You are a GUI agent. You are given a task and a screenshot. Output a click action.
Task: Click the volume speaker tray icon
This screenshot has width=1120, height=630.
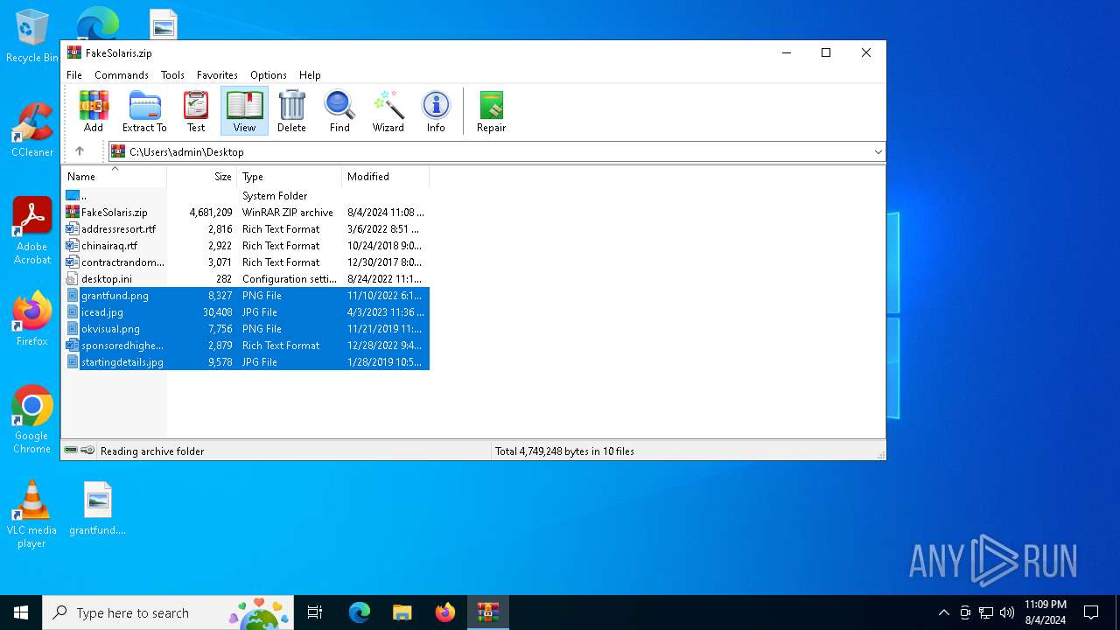(1007, 612)
